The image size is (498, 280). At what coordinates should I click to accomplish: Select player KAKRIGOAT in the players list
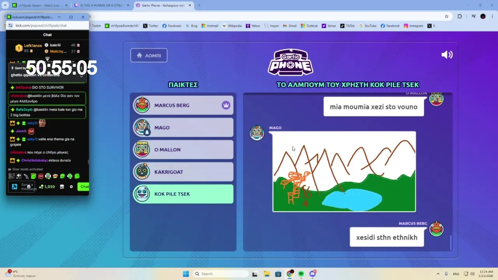(x=183, y=172)
